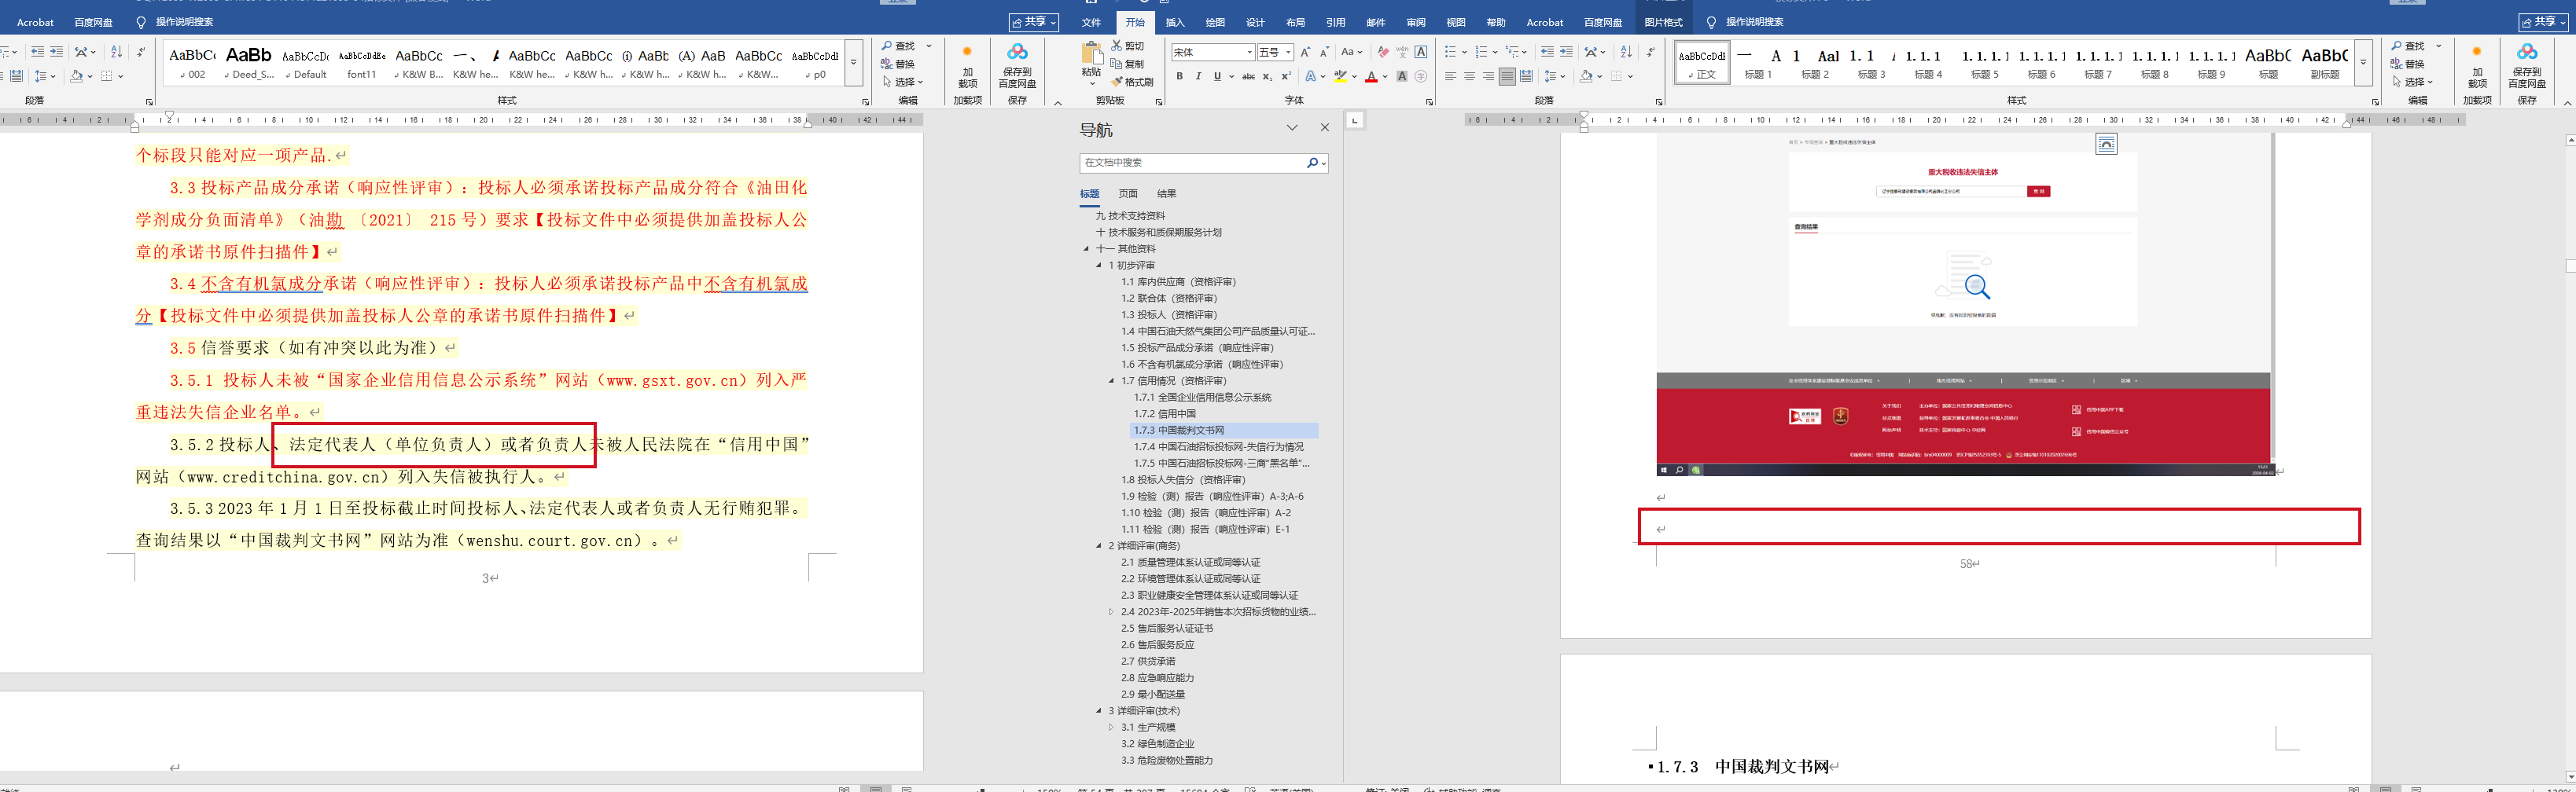Screen dimensions: 2576x792
Task: Go to 2.5 售后服务认证证书 in the navigation pane
Action: pyautogui.click(x=1166, y=629)
